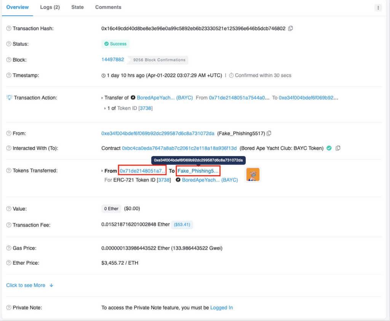390x321 pixels.
Task: Copy the BAYC Token contract address
Action: [338, 148]
